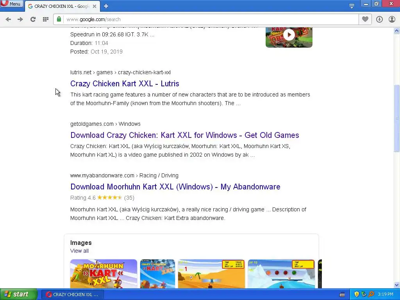
Task: Open the tab list menu icon
Action: pos(352,6)
